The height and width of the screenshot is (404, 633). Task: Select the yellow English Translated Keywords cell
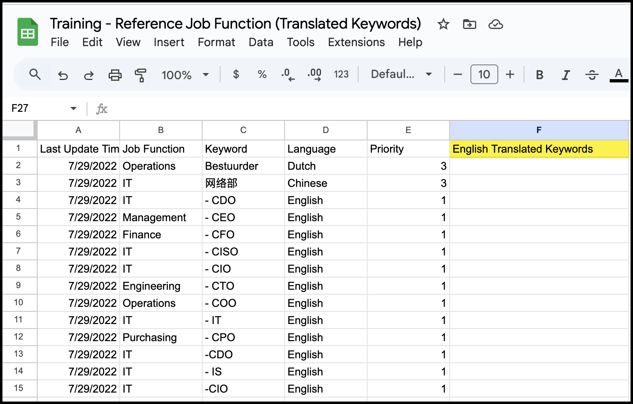click(539, 149)
